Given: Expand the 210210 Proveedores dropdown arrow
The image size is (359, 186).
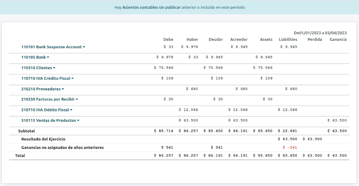Looking at the screenshot, I should (63, 89).
